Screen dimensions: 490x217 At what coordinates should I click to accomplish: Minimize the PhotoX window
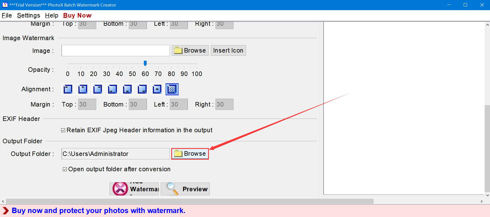pyautogui.click(x=449, y=5)
